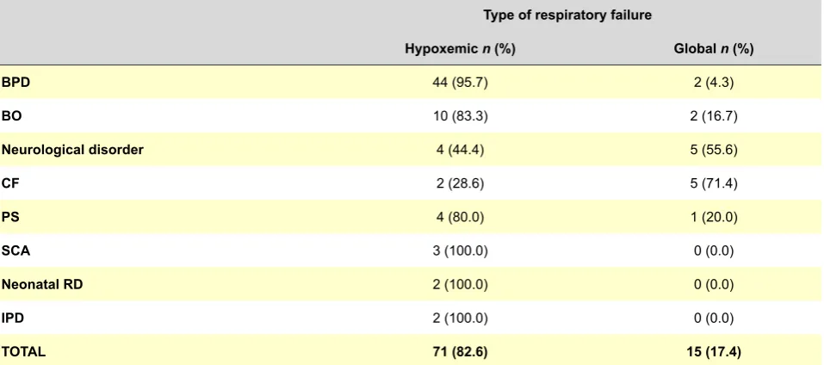Click the '2 (4.3)' cell

[x=714, y=83]
